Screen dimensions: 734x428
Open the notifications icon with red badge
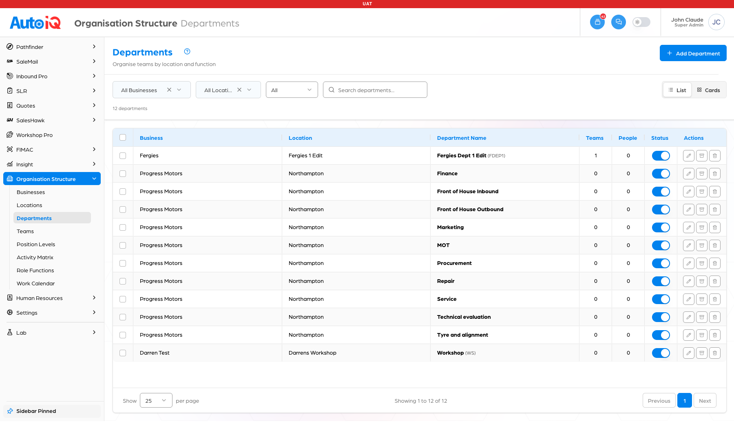[x=597, y=22]
